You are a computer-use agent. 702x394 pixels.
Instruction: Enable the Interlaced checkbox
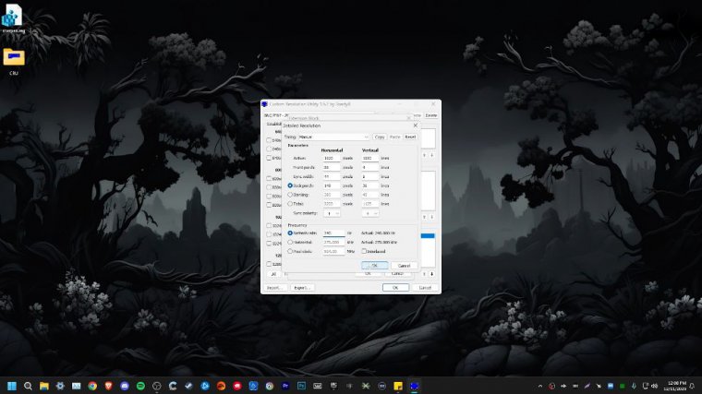click(366, 251)
